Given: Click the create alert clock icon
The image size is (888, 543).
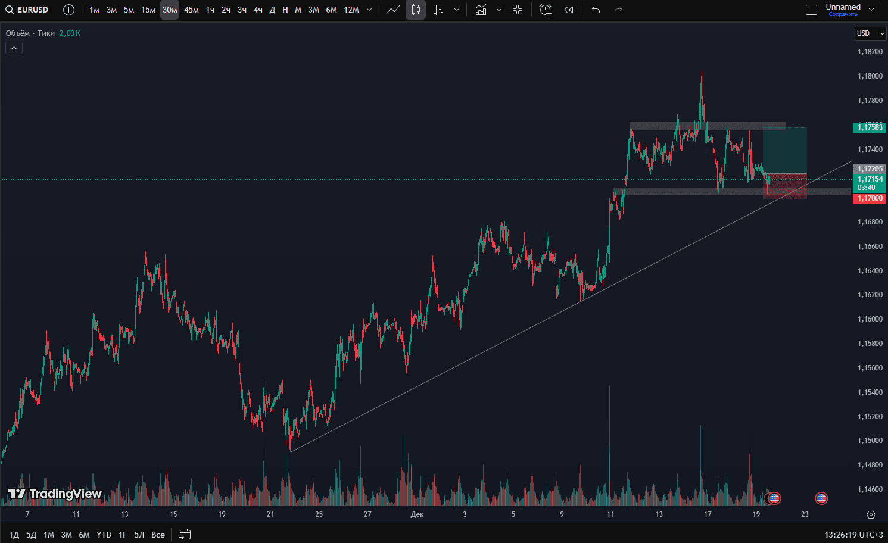Looking at the screenshot, I should (x=545, y=10).
